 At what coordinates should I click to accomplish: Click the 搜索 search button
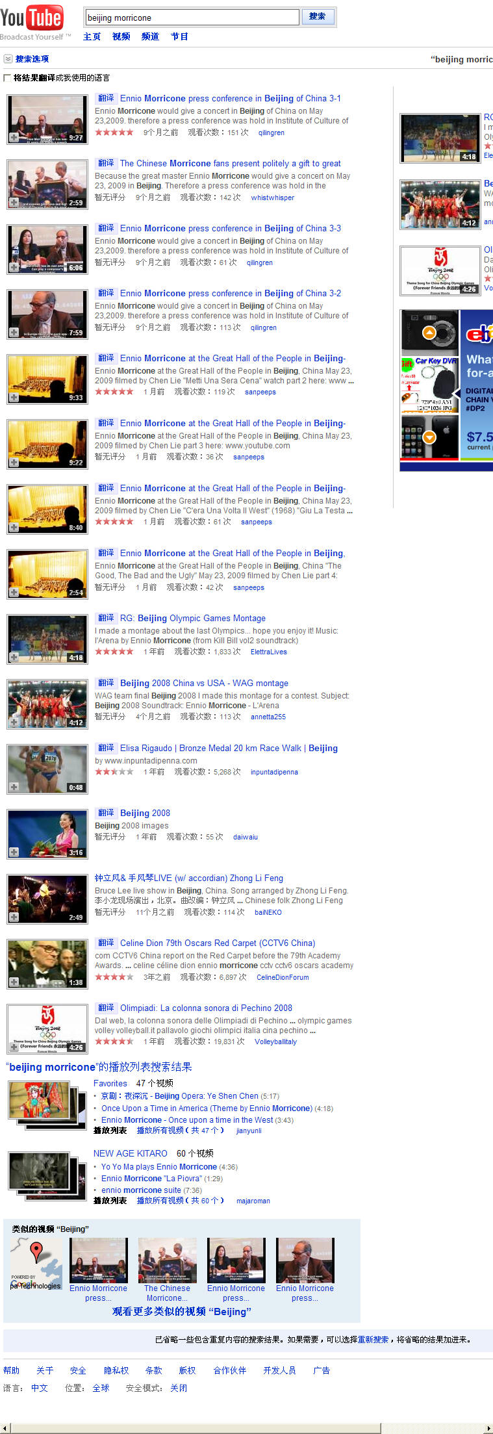(318, 17)
